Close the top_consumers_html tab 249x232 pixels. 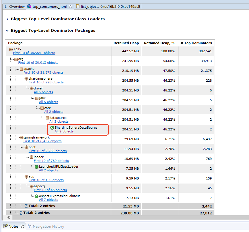click(x=70, y=6)
